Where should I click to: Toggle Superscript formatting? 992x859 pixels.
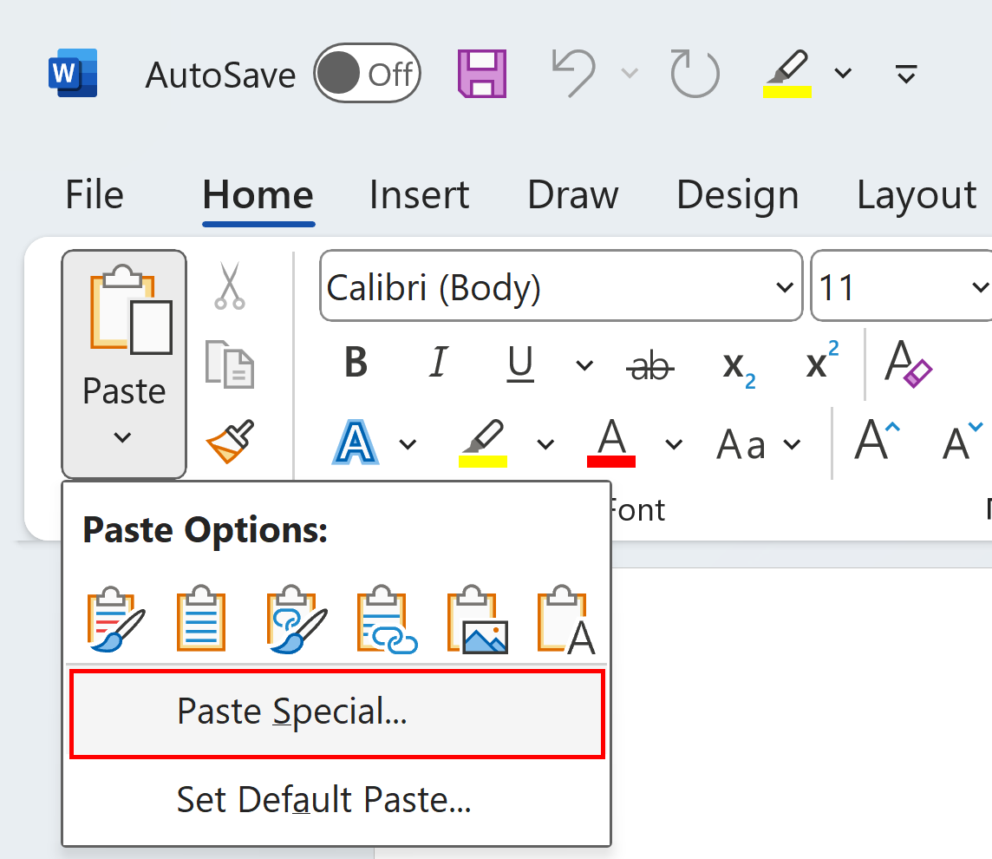tap(822, 360)
